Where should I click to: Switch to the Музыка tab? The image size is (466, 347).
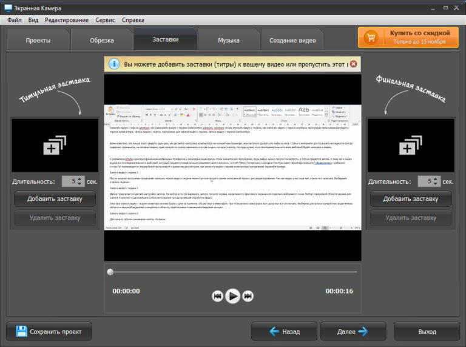(x=229, y=40)
